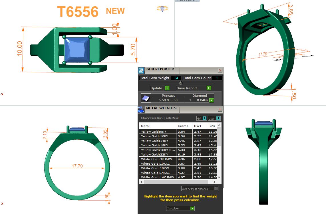This screenshot has height=214, width=326.
Task: Click the Calculate button
Action: [x=180, y=208]
